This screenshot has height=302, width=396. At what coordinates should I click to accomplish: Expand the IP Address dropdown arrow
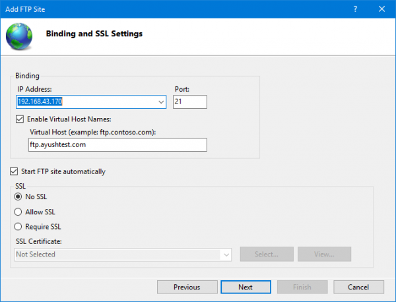(162, 102)
